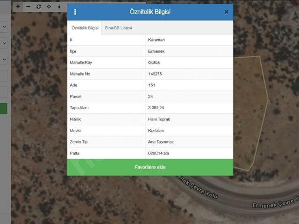Image resolution: width=299 pixels, height=224 pixels.
Task: Select the Öznitelik Bilgisi tab
Action: coord(85,28)
